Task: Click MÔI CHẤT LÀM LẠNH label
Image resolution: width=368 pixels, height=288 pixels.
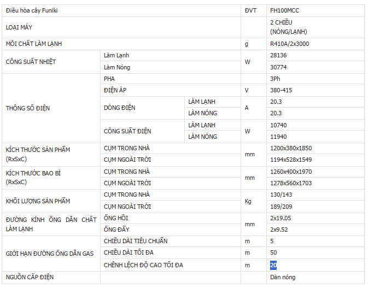Action: coord(34,44)
